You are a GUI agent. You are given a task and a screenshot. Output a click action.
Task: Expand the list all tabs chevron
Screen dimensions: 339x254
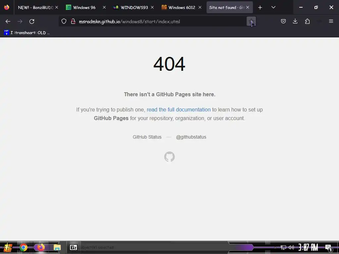pyautogui.click(x=273, y=7)
